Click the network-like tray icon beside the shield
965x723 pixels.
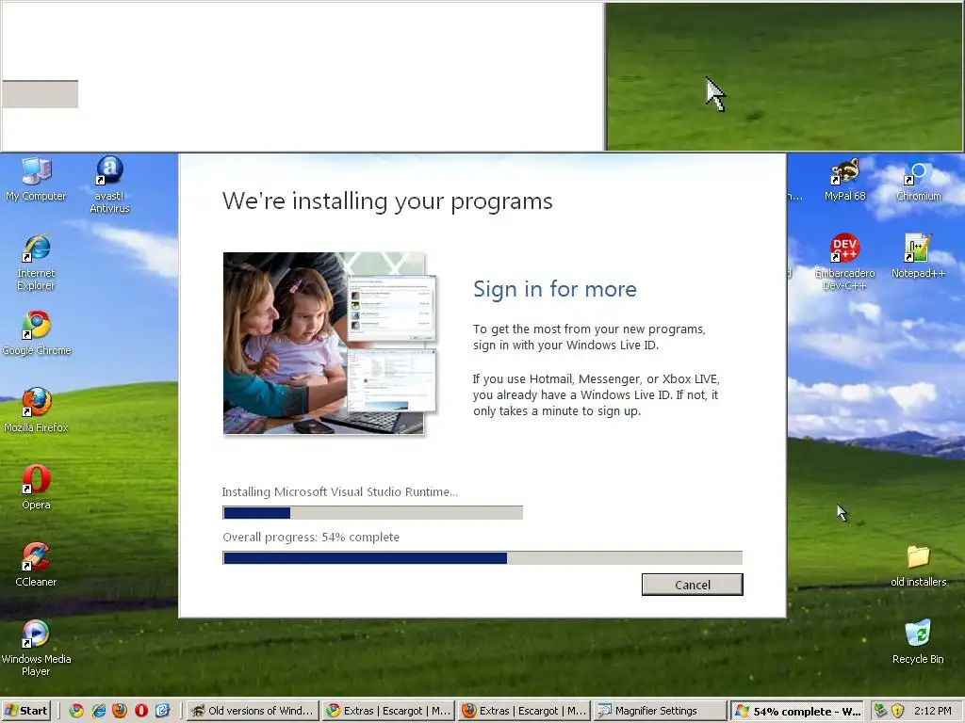(x=881, y=711)
